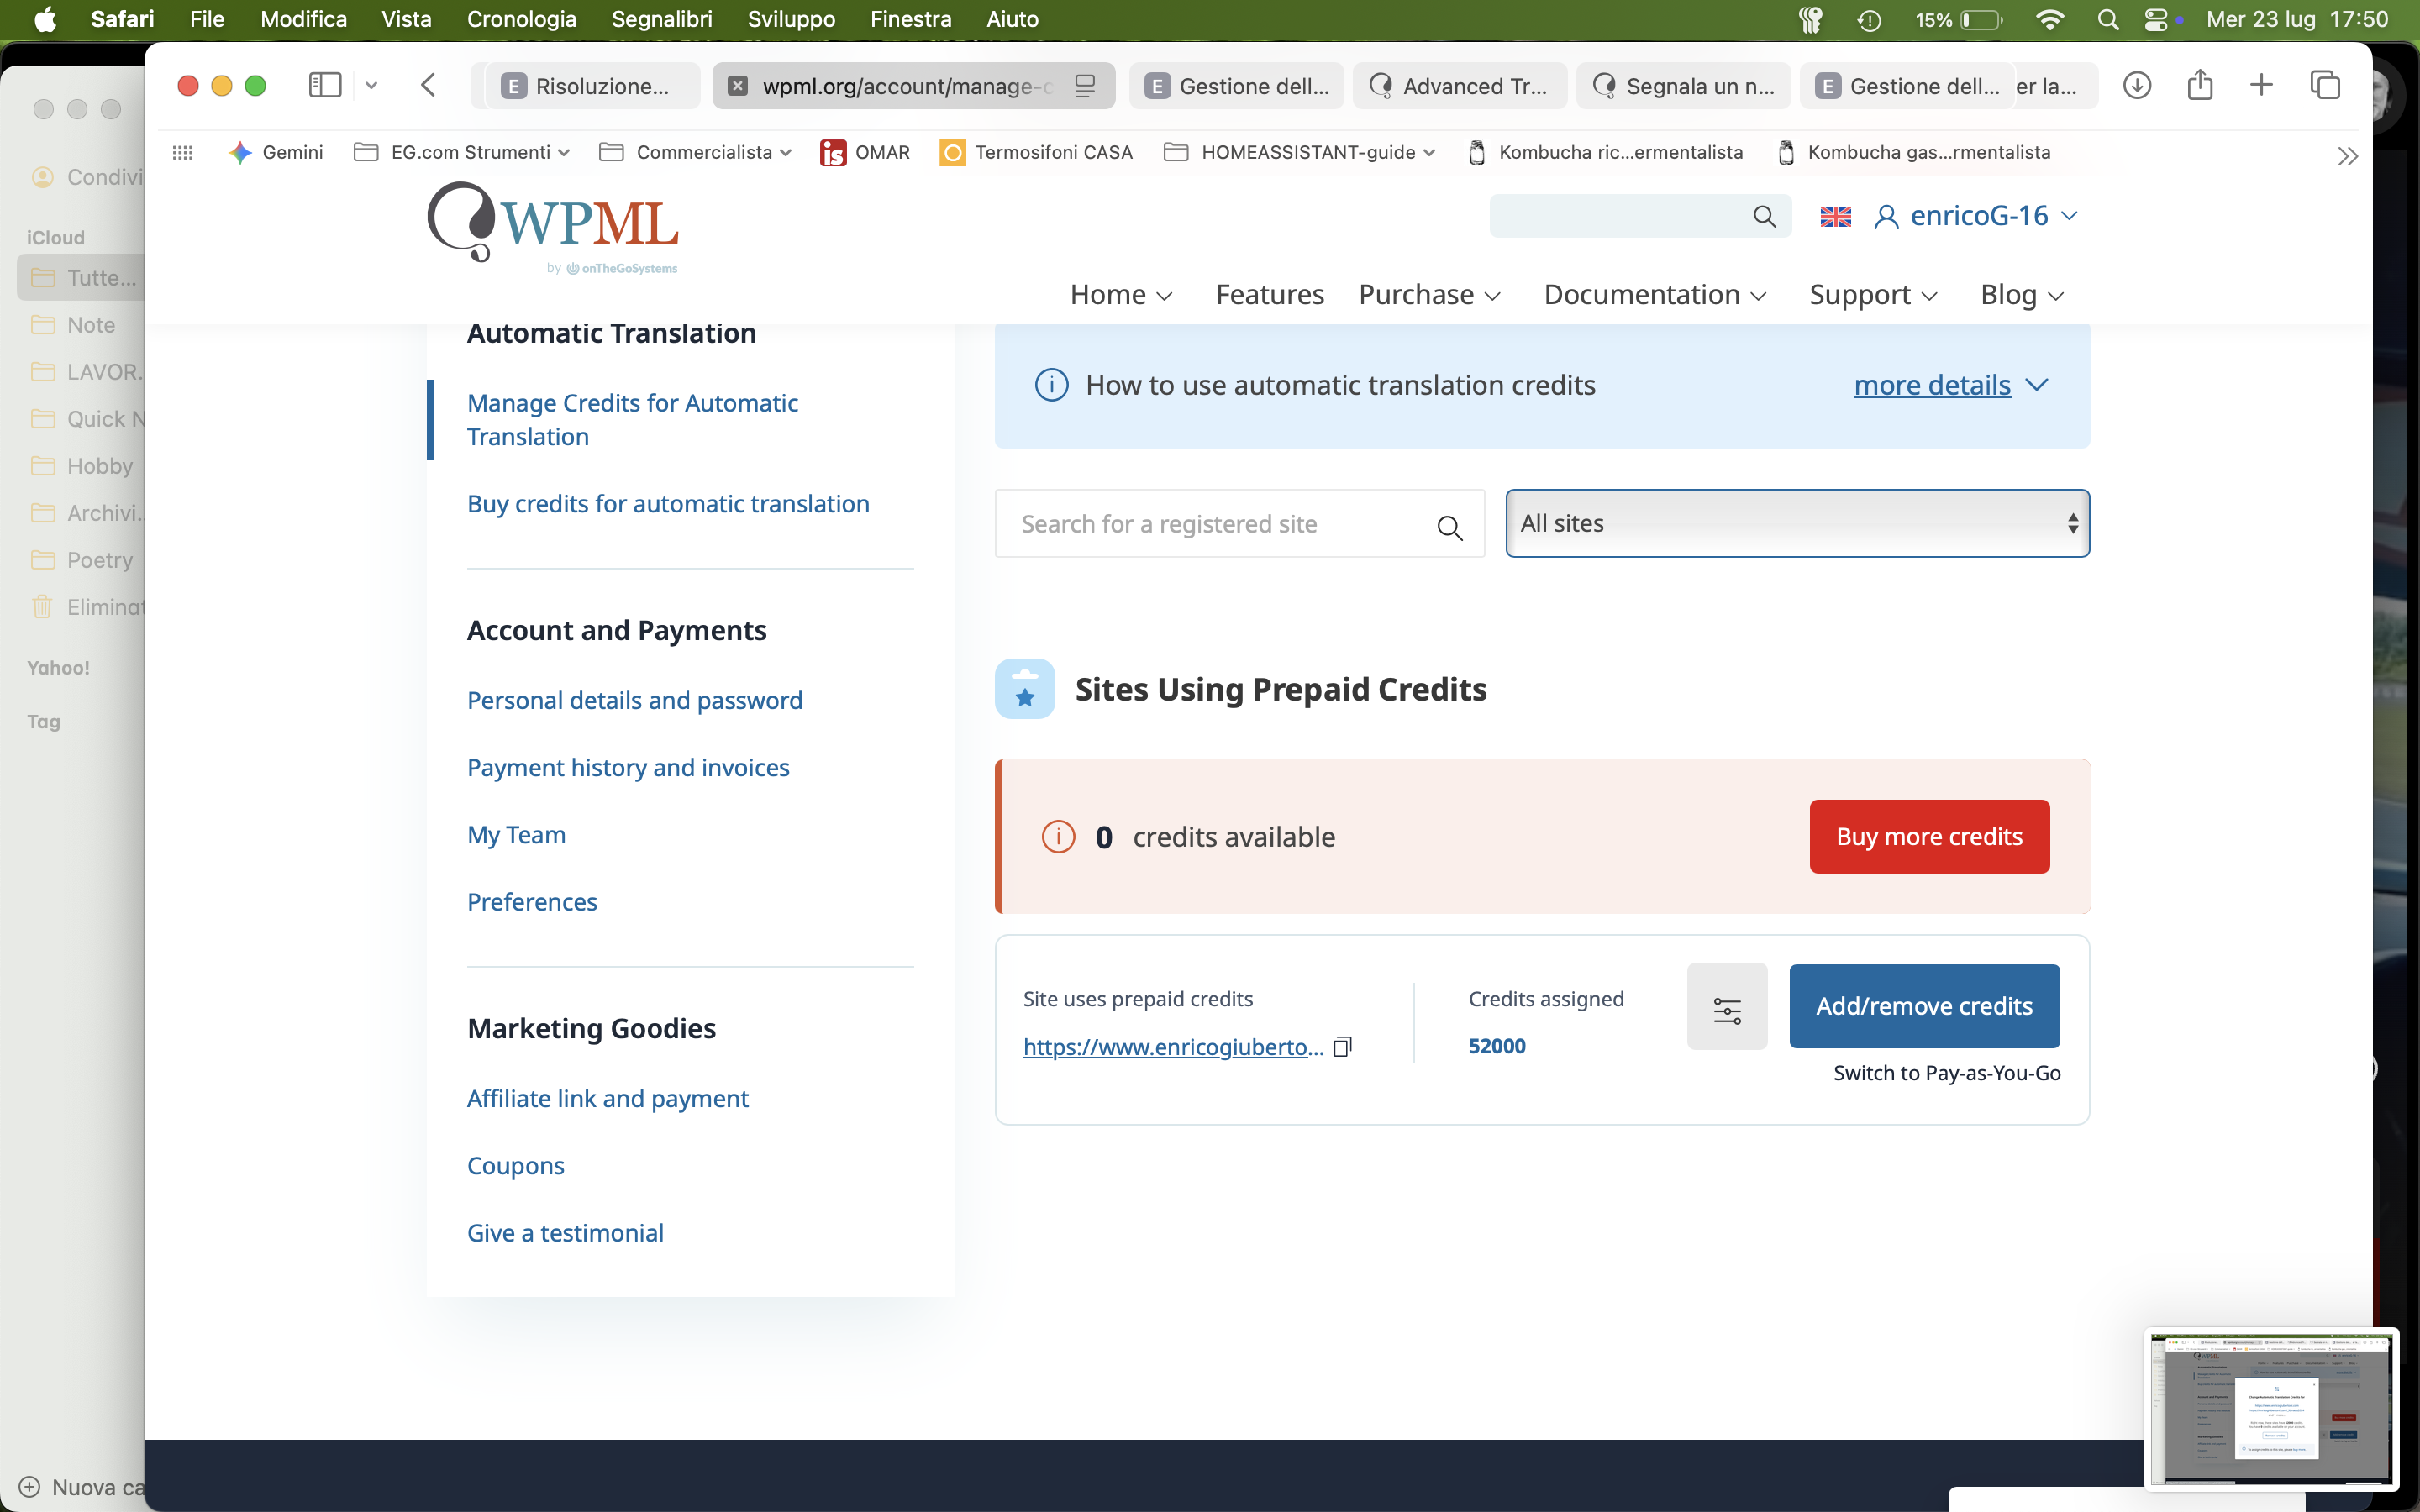Copy the site URL with copy icon
The width and height of the screenshot is (2420, 1512).
click(x=1342, y=1047)
